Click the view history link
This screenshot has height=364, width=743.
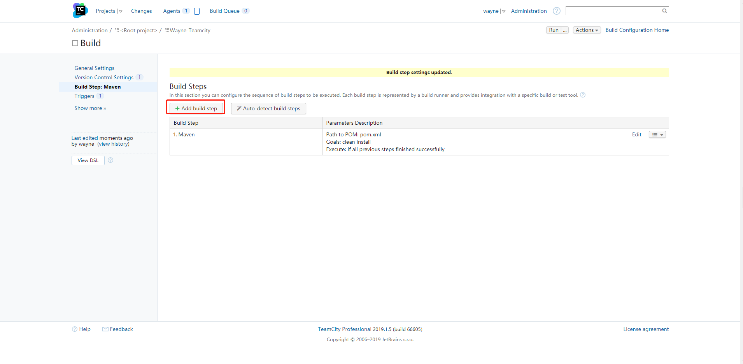(114, 144)
